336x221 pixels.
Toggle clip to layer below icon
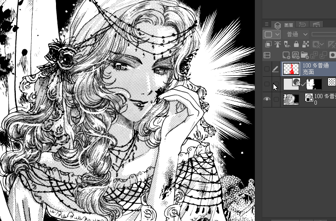(x=268, y=44)
